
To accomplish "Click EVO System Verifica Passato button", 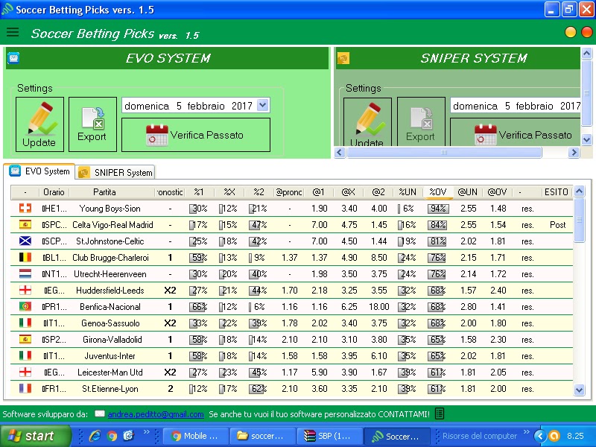I will [x=196, y=135].
